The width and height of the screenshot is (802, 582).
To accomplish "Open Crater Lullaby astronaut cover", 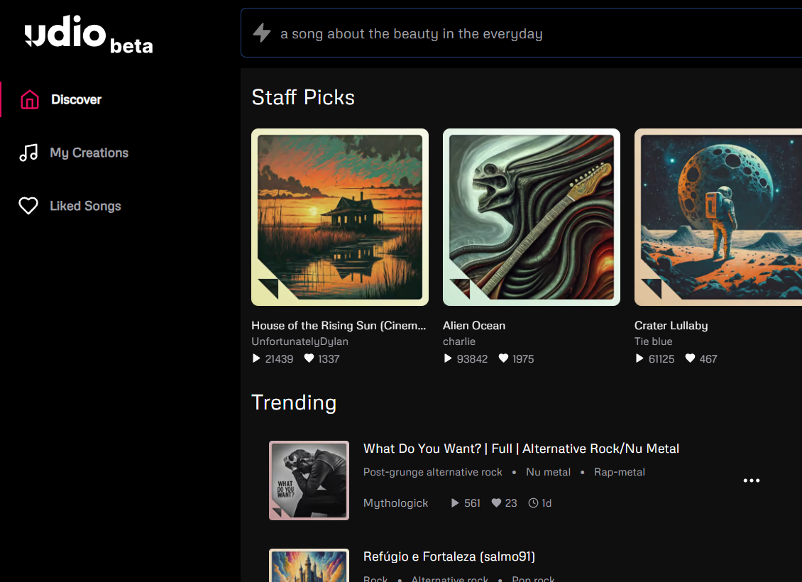I will 718,216.
